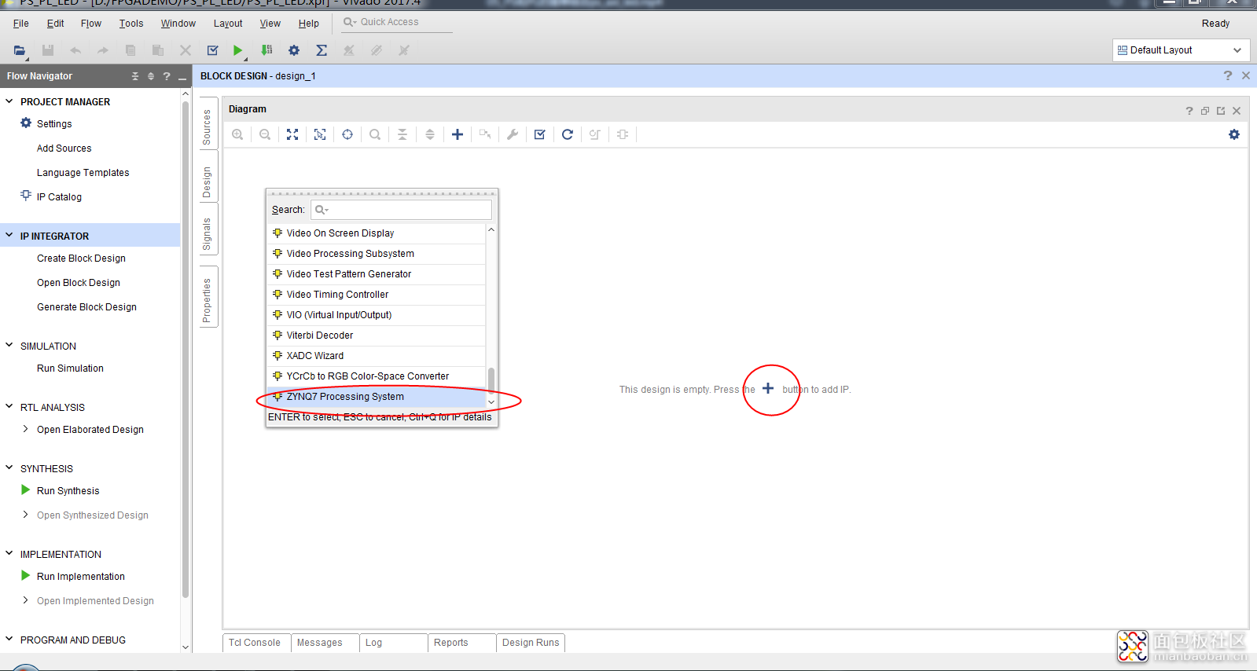Image resolution: width=1257 pixels, height=671 pixels.
Task: Click the plus icon in the empty design message
Action: (x=768, y=389)
